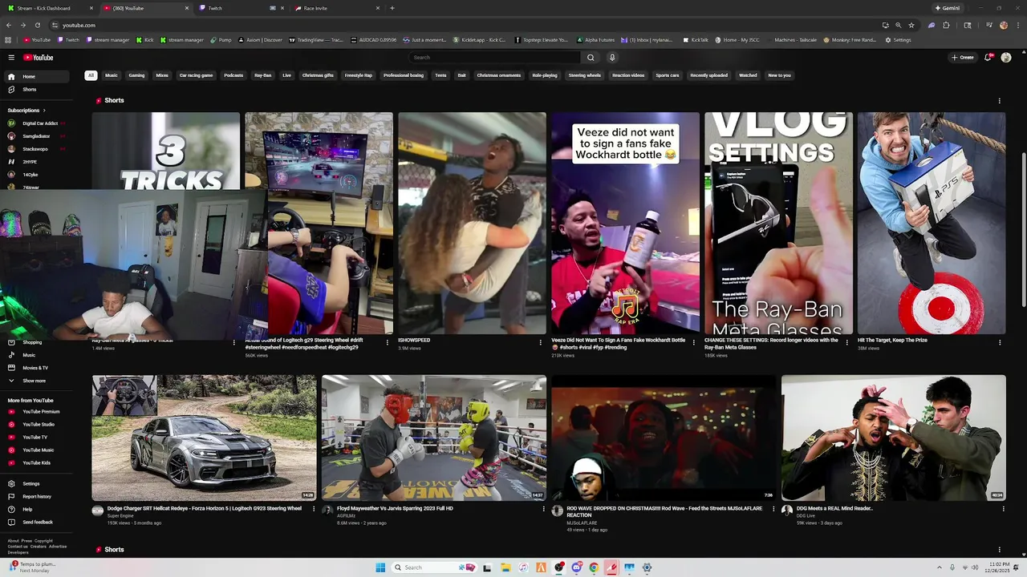
Task: Open Floyd Mayweather Vs Jarvis video title
Action: pos(395,508)
